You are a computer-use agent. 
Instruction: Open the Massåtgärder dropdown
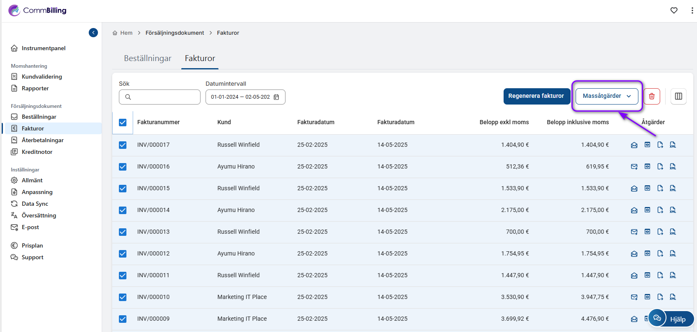(607, 96)
